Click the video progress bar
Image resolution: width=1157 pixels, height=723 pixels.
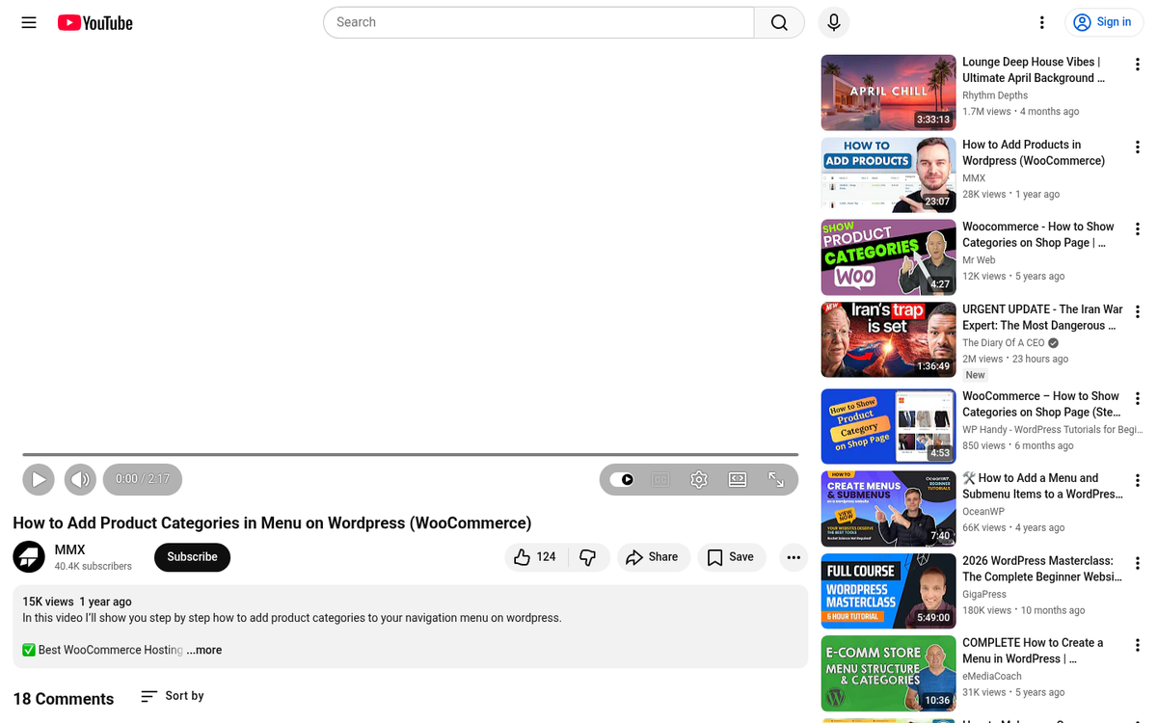pyautogui.click(x=410, y=454)
